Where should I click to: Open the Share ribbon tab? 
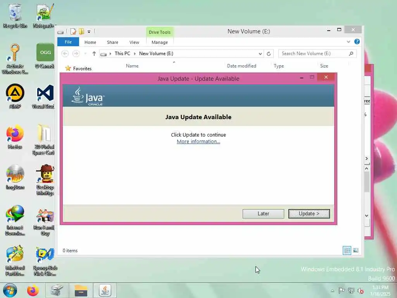(112, 42)
